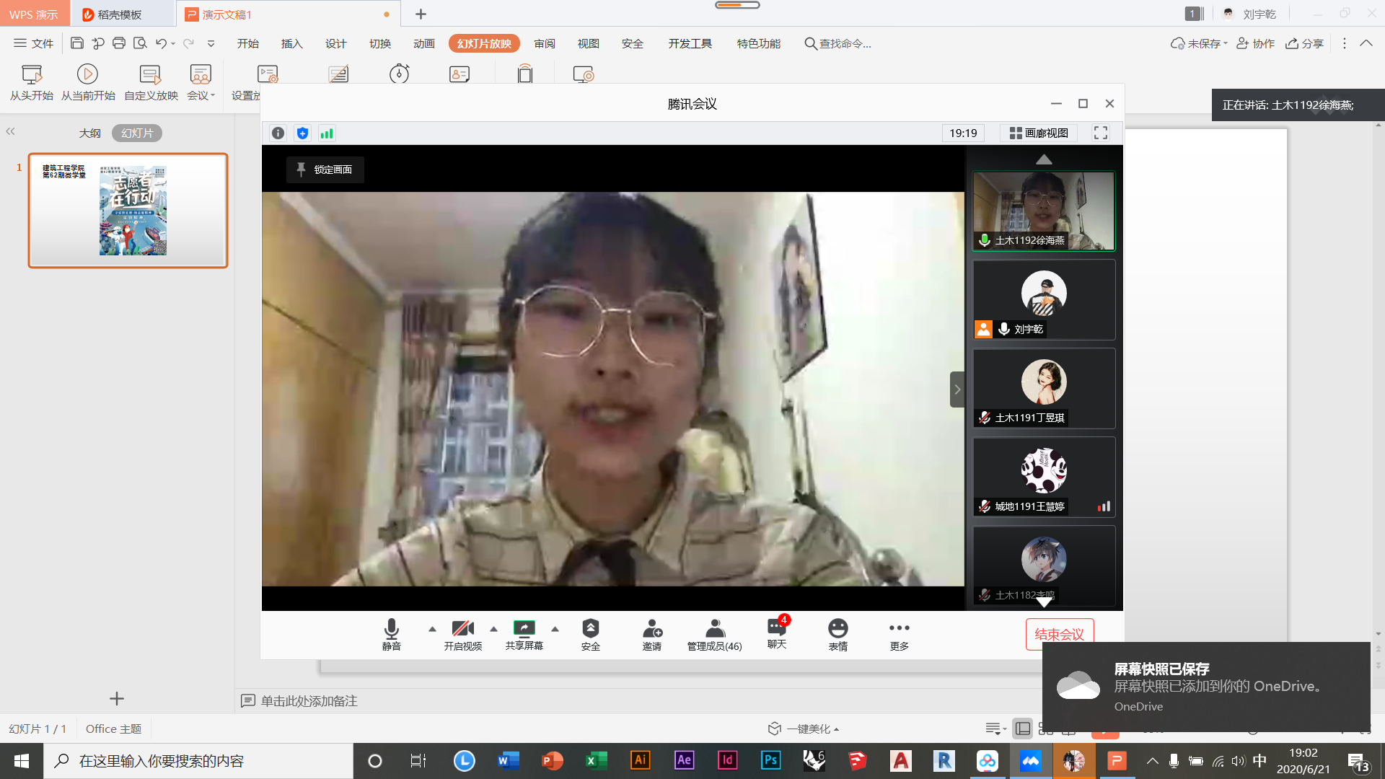Image resolution: width=1385 pixels, height=779 pixels.
Task: Click the red End Meeting button
Action: tap(1059, 633)
